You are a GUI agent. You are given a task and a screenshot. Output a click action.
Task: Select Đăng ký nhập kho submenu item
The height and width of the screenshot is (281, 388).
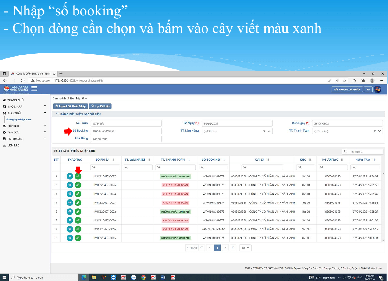coord(18,120)
